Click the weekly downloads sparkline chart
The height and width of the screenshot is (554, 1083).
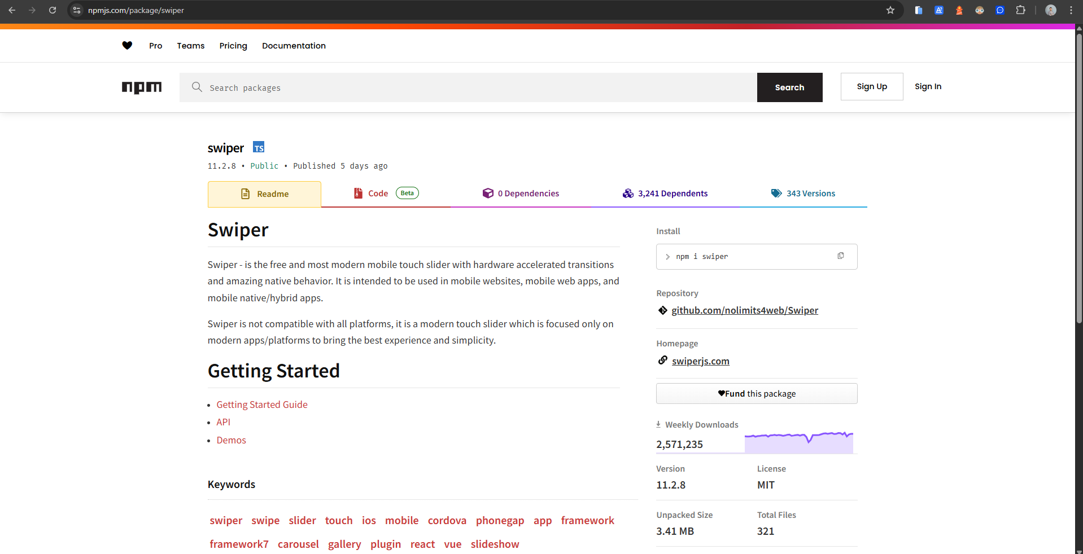798,442
